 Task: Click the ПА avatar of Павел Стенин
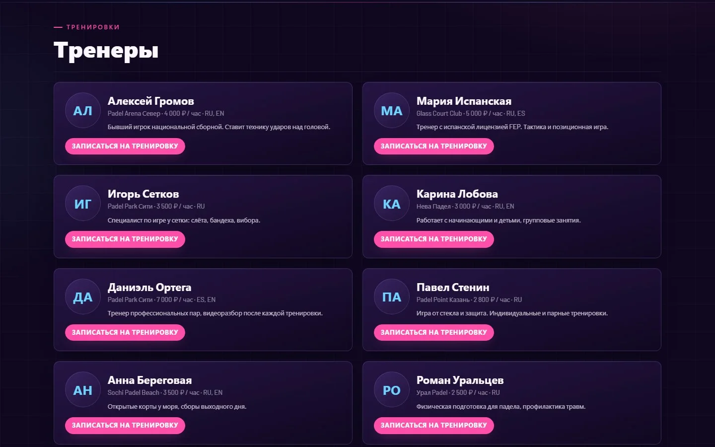tap(392, 297)
